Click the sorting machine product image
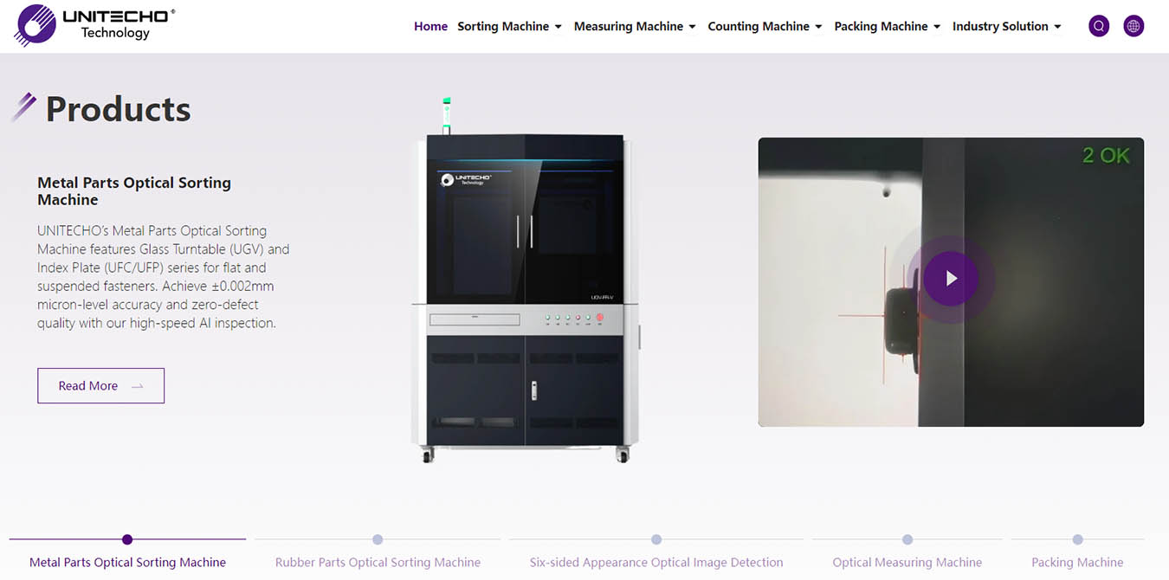Viewport: 1169px width, 580px height. [x=525, y=281]
